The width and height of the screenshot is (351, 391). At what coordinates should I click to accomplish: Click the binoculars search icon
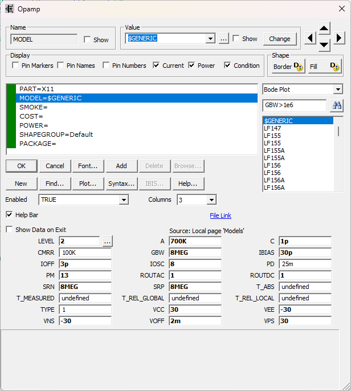[x=337, y=105]
